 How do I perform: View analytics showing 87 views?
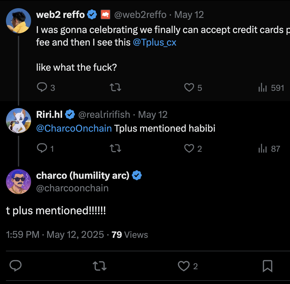pos(262,148)
